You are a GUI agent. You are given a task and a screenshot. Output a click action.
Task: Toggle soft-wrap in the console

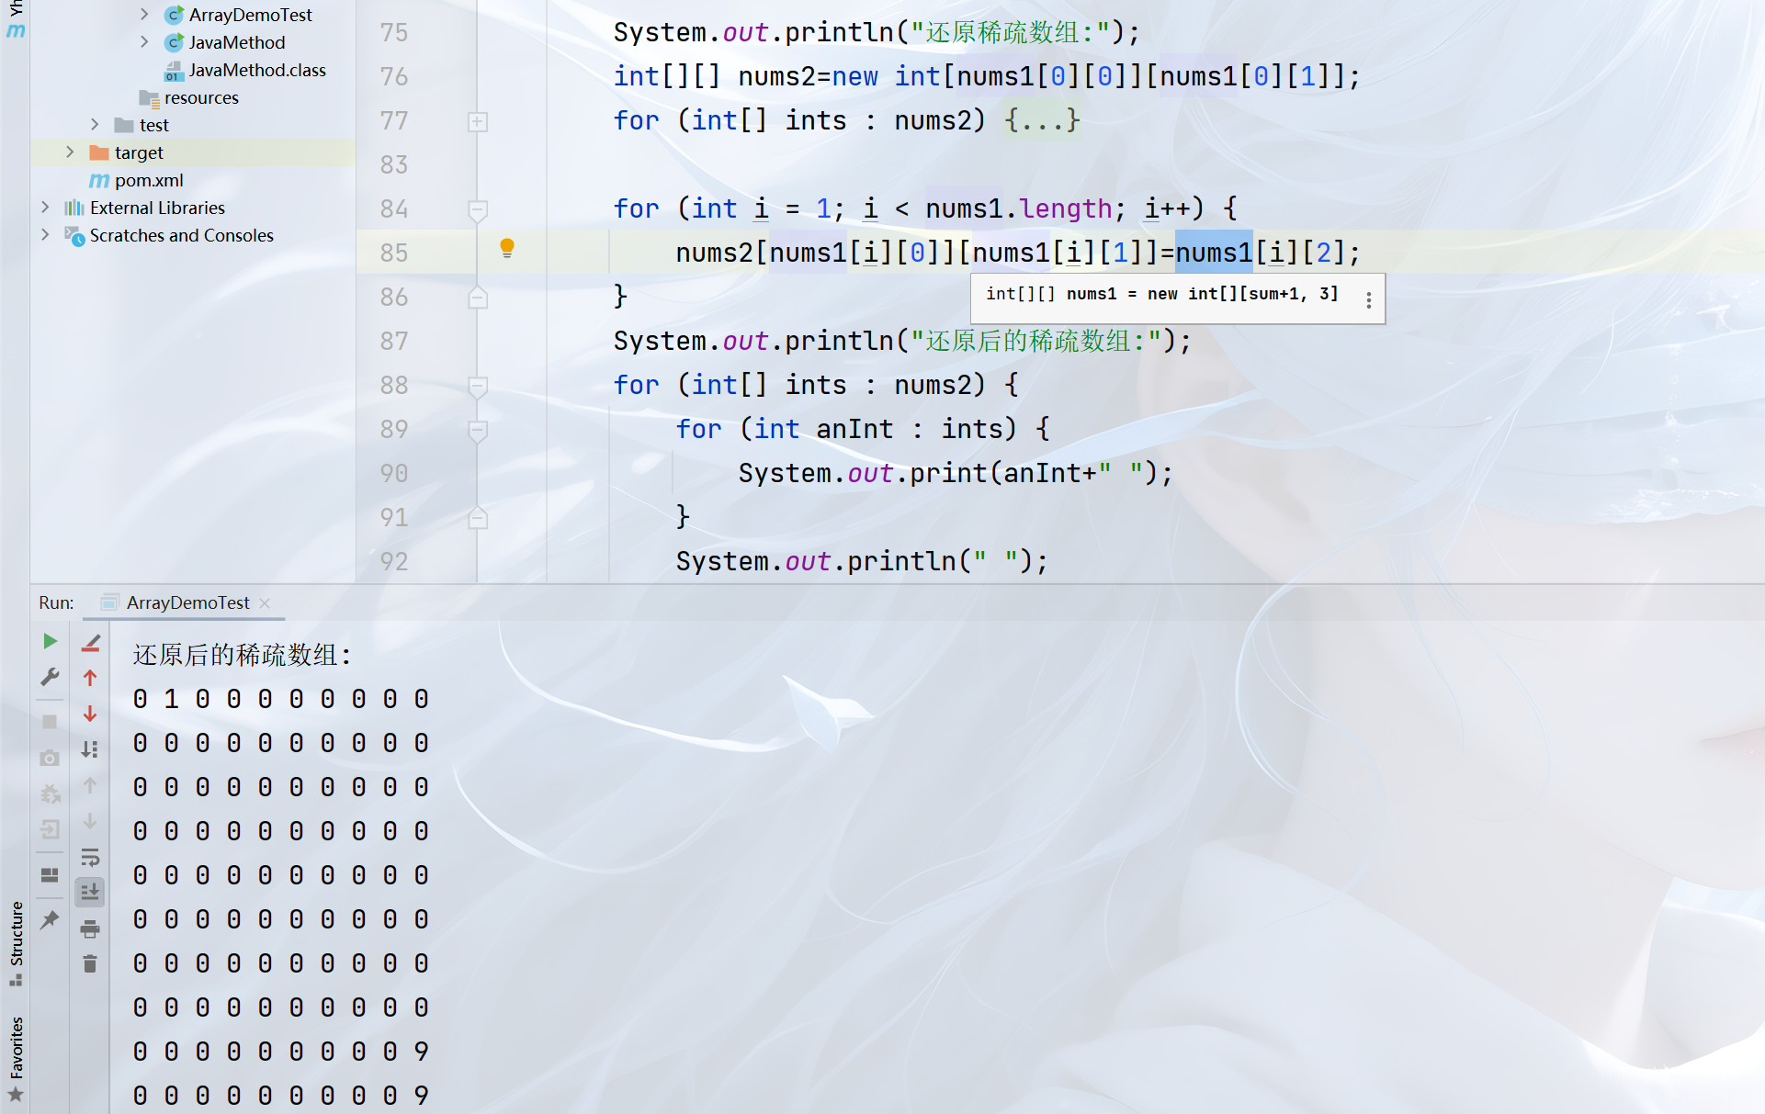click(90, 858)
